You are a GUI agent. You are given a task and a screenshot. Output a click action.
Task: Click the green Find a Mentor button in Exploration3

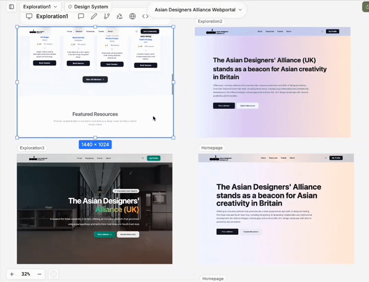tap(105, 234)
